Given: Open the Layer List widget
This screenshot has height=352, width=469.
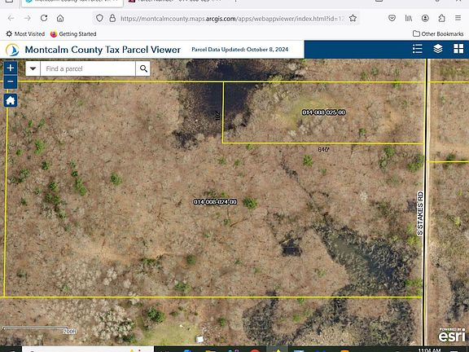Looking at the screenshot, I should pyautogui.click(x=438, y=49).
